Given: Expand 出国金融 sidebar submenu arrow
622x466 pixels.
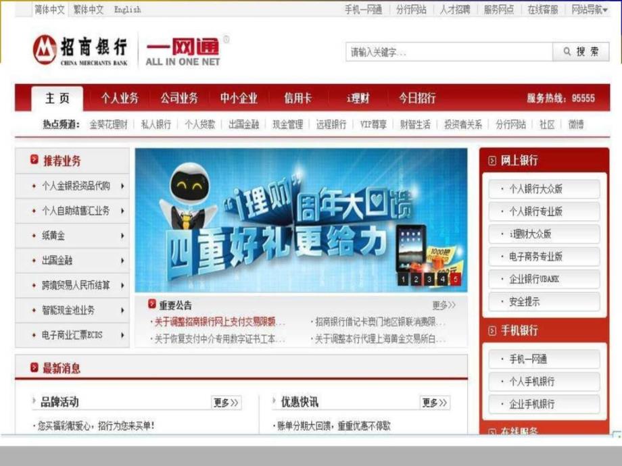Looking at the screenshot, I should (x=122, y=260).
